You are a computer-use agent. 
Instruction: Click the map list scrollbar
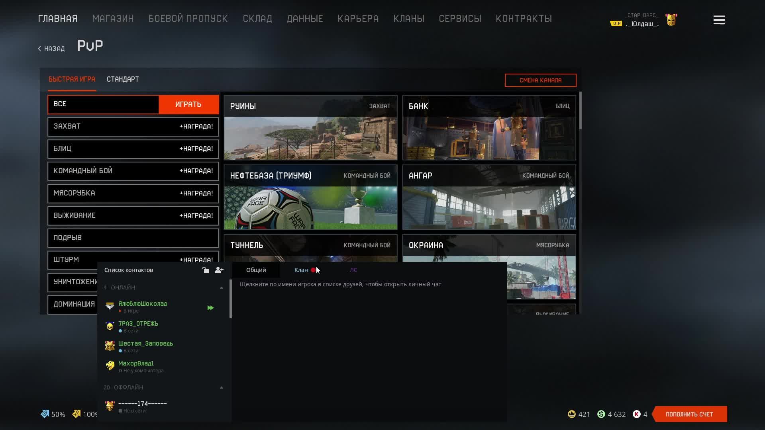pos(580,111)
